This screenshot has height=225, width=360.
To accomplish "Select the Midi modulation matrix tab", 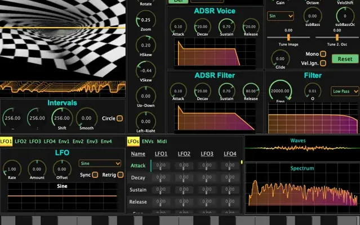I will pyautogui.click(x=162, y=141).
